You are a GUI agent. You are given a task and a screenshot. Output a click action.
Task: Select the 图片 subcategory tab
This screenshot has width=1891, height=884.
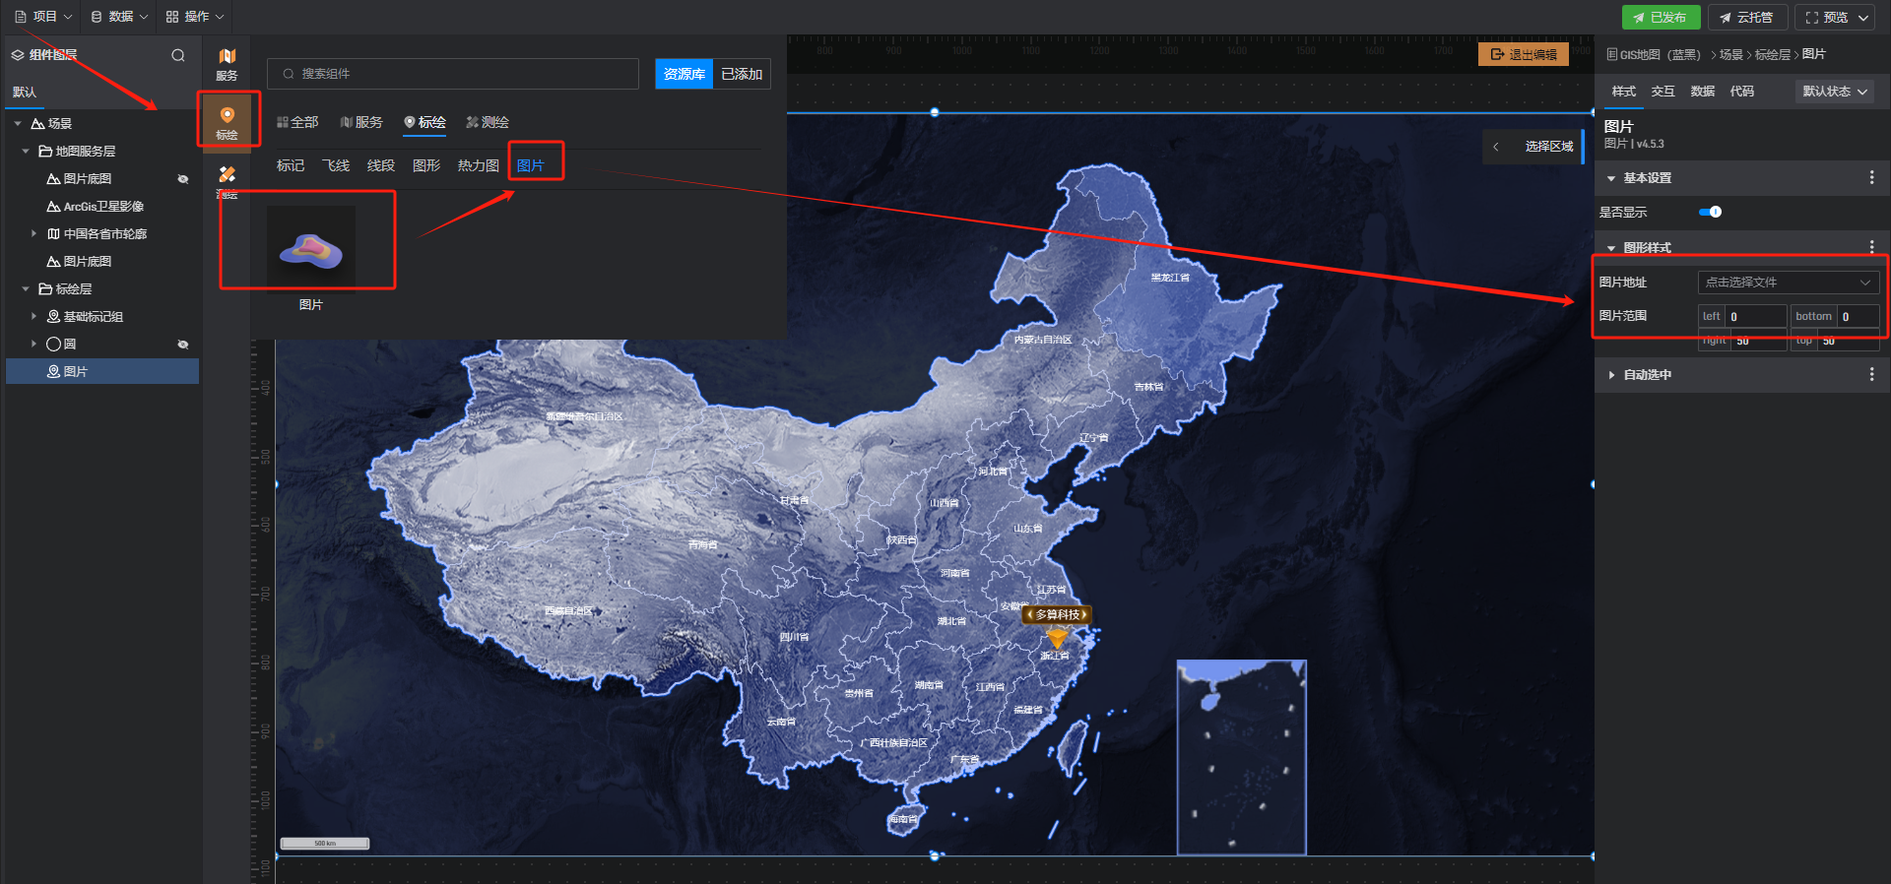point(531,165)
